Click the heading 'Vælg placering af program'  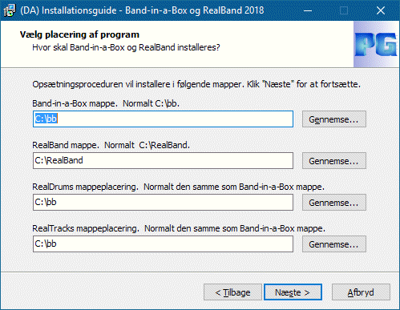pyautogui.click(x=79, y=34)
